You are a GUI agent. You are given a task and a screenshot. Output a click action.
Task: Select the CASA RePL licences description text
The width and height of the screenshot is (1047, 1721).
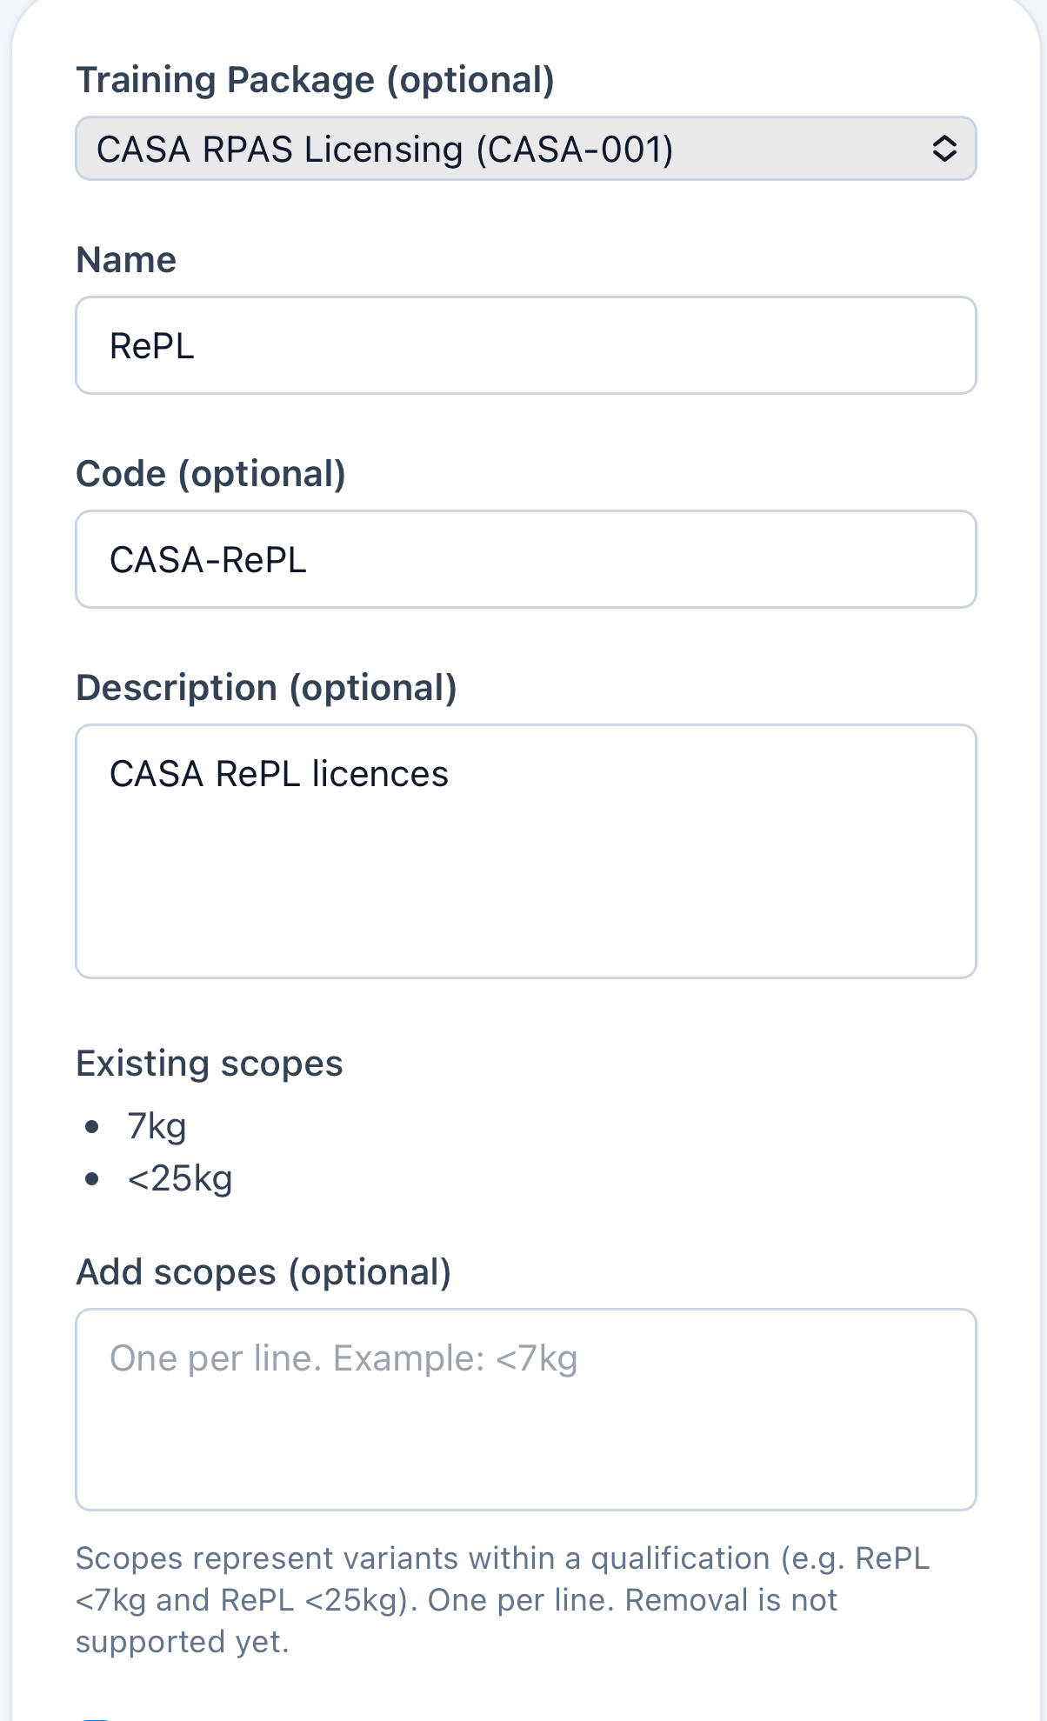(x=278, y=772)
